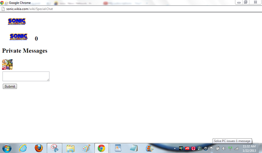Click the HP tray icon
The image size is (262, 153).
coord(206,149)
